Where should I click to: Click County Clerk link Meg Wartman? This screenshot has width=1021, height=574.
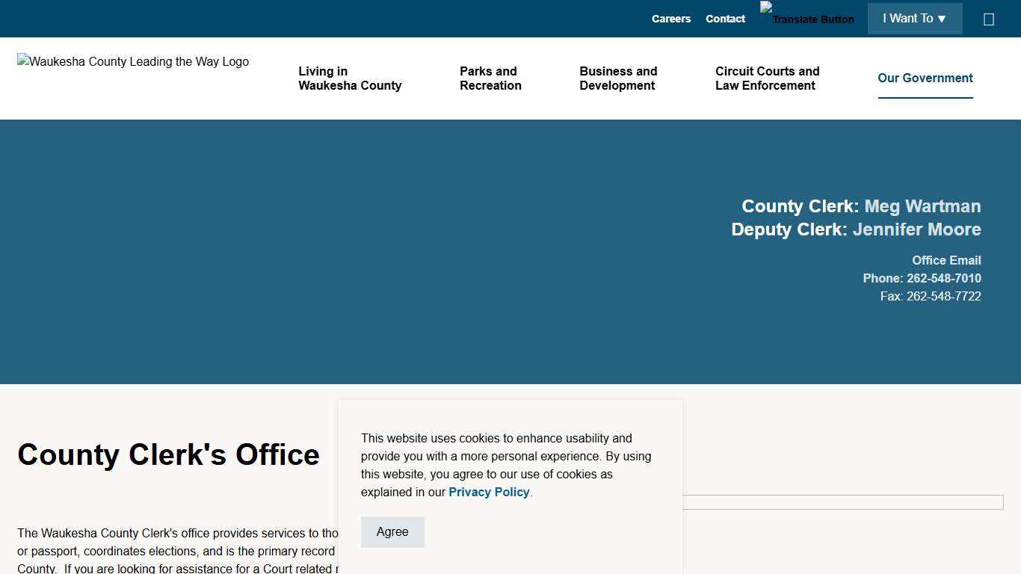[922, 206]
